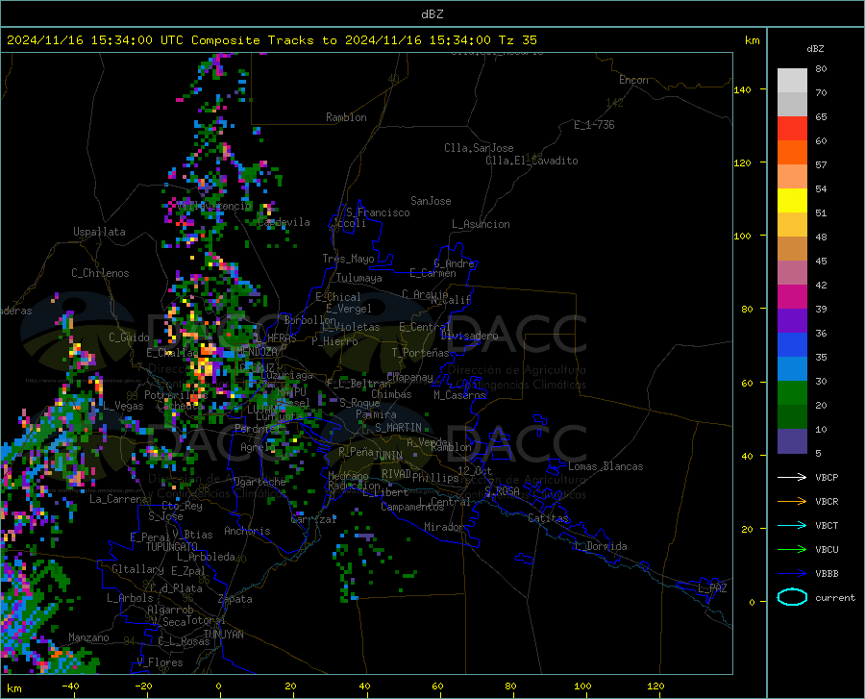Click the 'Catitas' map label
The height and width of the screenshot is (699, 865).
[548, 518]
